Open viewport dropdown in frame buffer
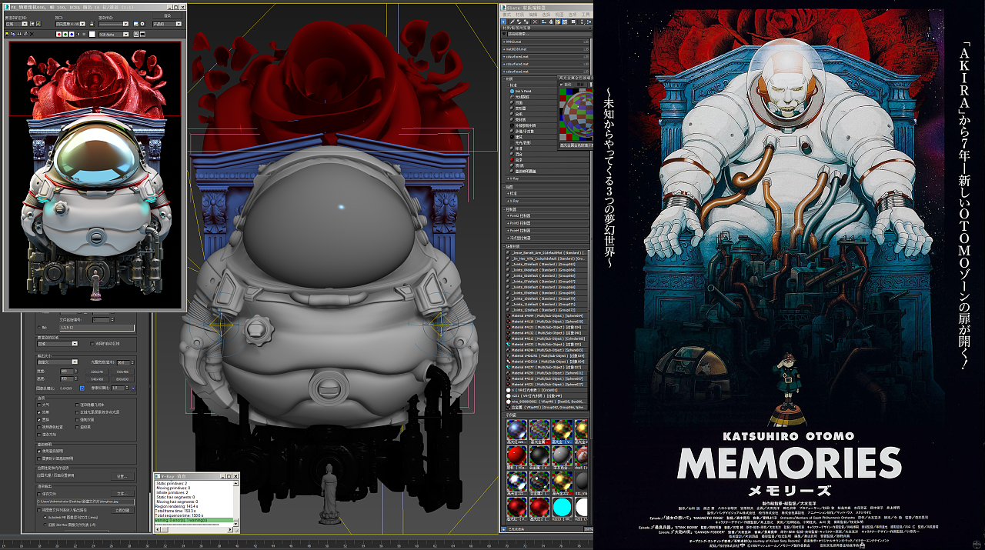 pos(71,24)
